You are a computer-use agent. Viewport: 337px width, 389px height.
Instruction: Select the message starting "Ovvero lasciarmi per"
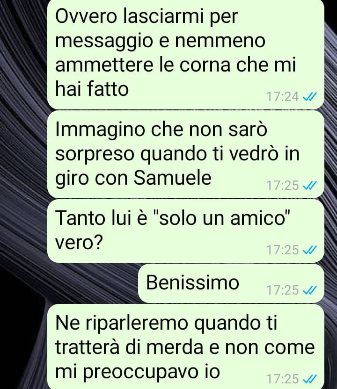point(185,54)
